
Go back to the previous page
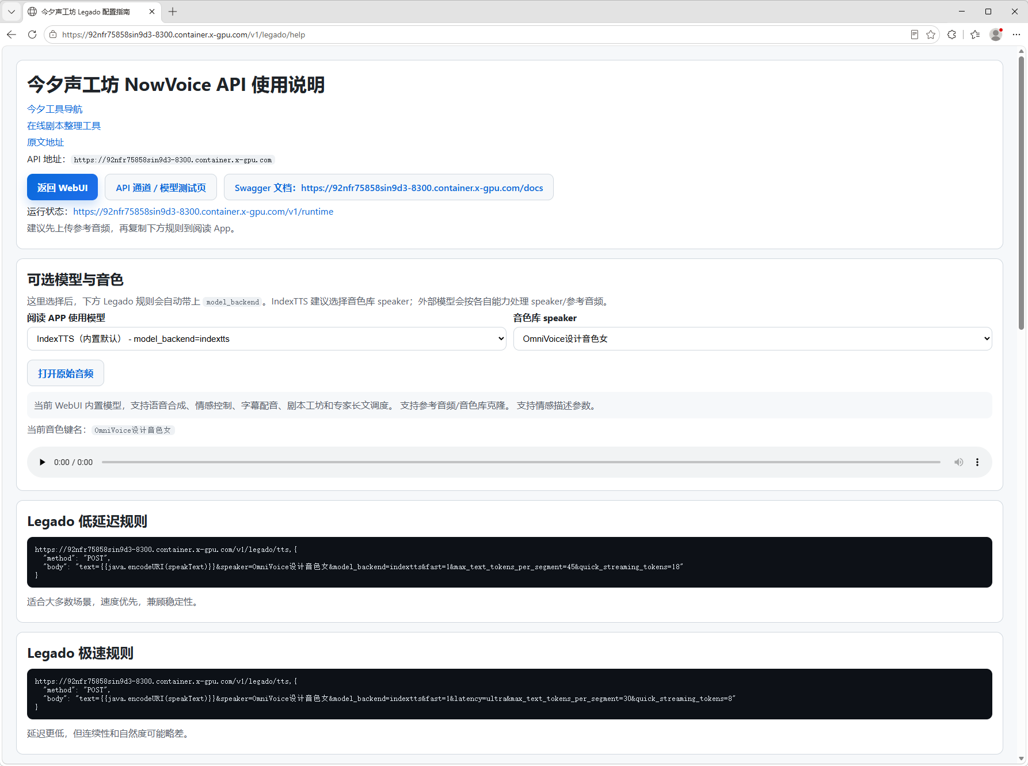point(12,35)
